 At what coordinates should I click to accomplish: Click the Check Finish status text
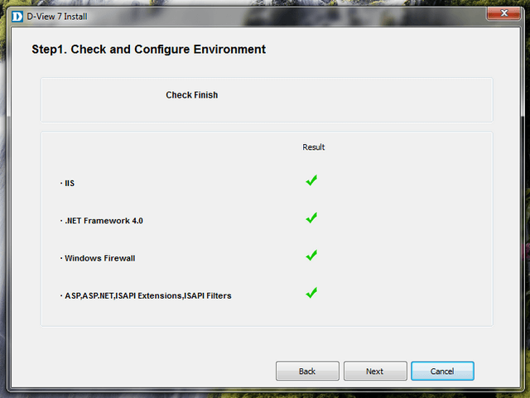coord(191,95)
